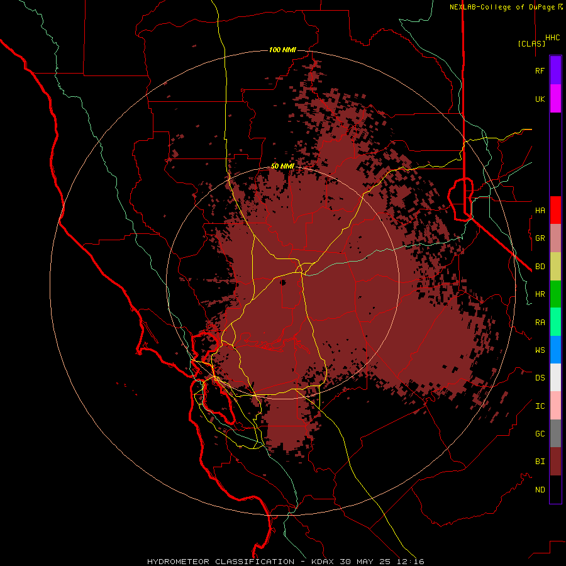
Task: Click the BI dark red swatch
Action: [555, 462]
